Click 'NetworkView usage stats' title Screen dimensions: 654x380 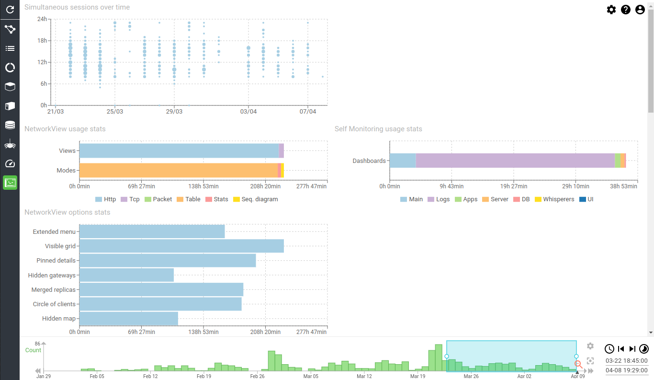65,129
